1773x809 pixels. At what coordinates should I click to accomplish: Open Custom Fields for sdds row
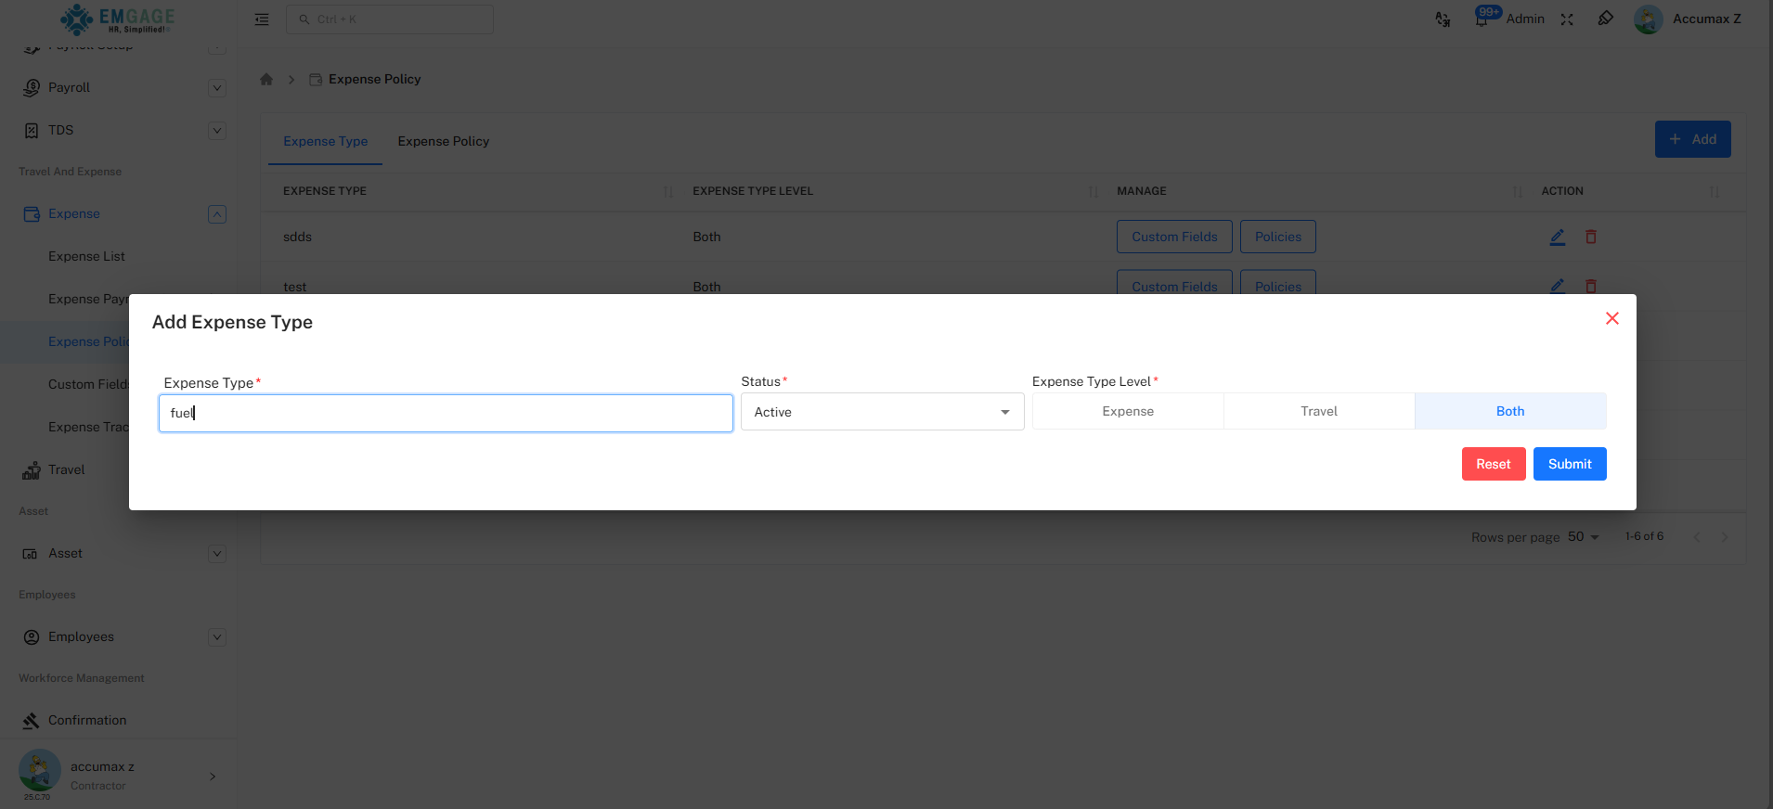[1174, 237]
